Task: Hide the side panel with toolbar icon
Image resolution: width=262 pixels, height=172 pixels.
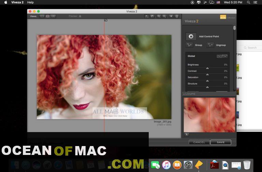Action: point(177,16)
